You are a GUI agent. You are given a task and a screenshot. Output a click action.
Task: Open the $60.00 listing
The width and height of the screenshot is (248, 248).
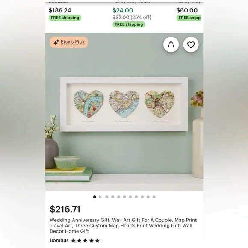click(187, 10)
